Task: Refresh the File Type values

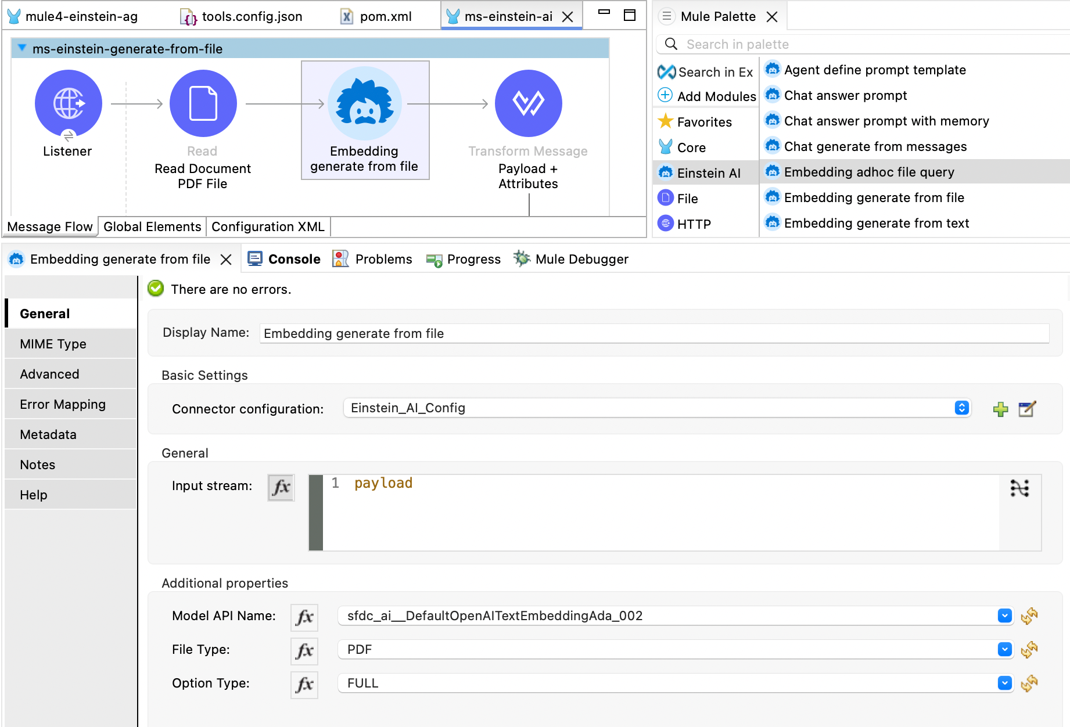Action: click(1029, 649)
